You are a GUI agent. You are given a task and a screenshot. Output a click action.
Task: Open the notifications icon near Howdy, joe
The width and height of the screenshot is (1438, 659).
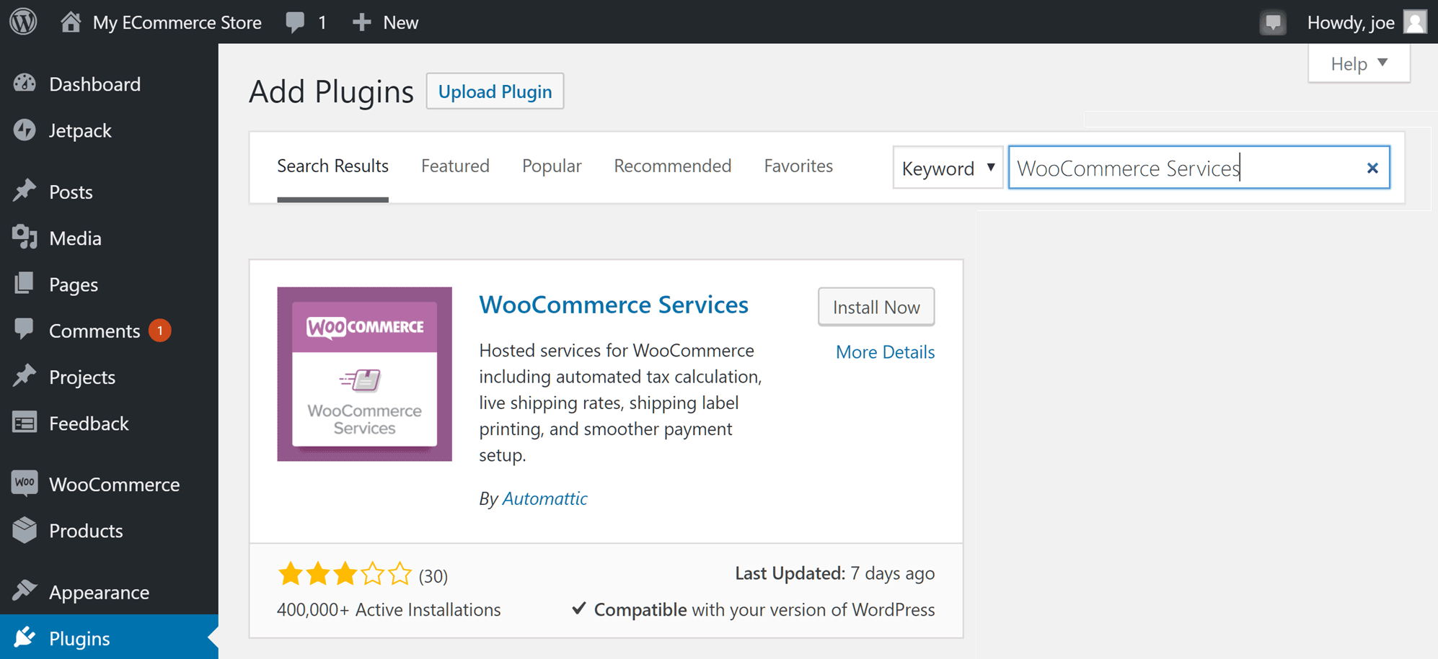pyautogui.click(x=1273, y=22)
